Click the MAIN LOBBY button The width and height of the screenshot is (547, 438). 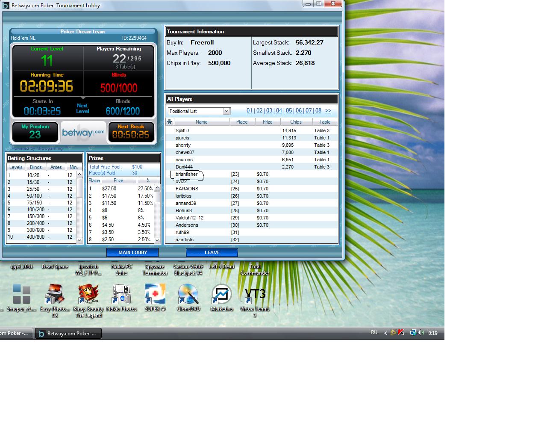click(x=132, y=252)
